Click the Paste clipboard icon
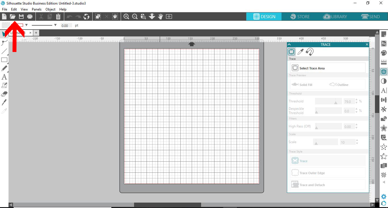 tap(58, 17)
